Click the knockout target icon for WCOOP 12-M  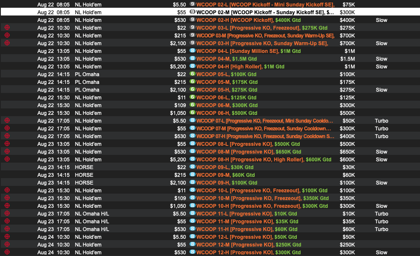(7, 244)
